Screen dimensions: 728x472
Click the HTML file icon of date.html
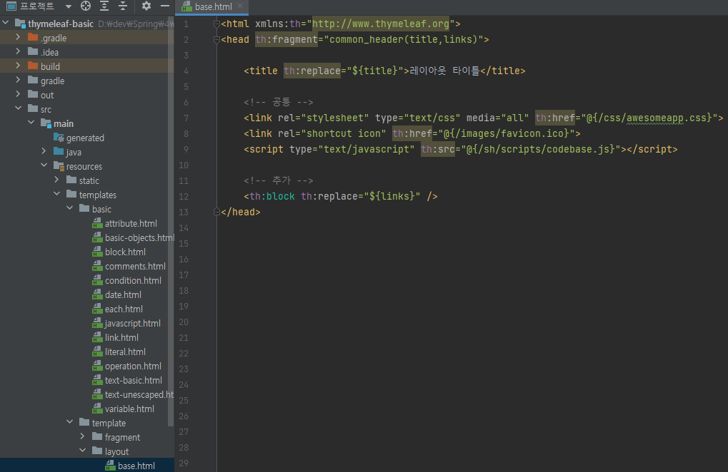pyautogui.click(x=97, y=295)
